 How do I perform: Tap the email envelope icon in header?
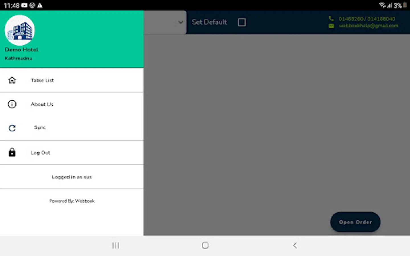click(331, 26)
